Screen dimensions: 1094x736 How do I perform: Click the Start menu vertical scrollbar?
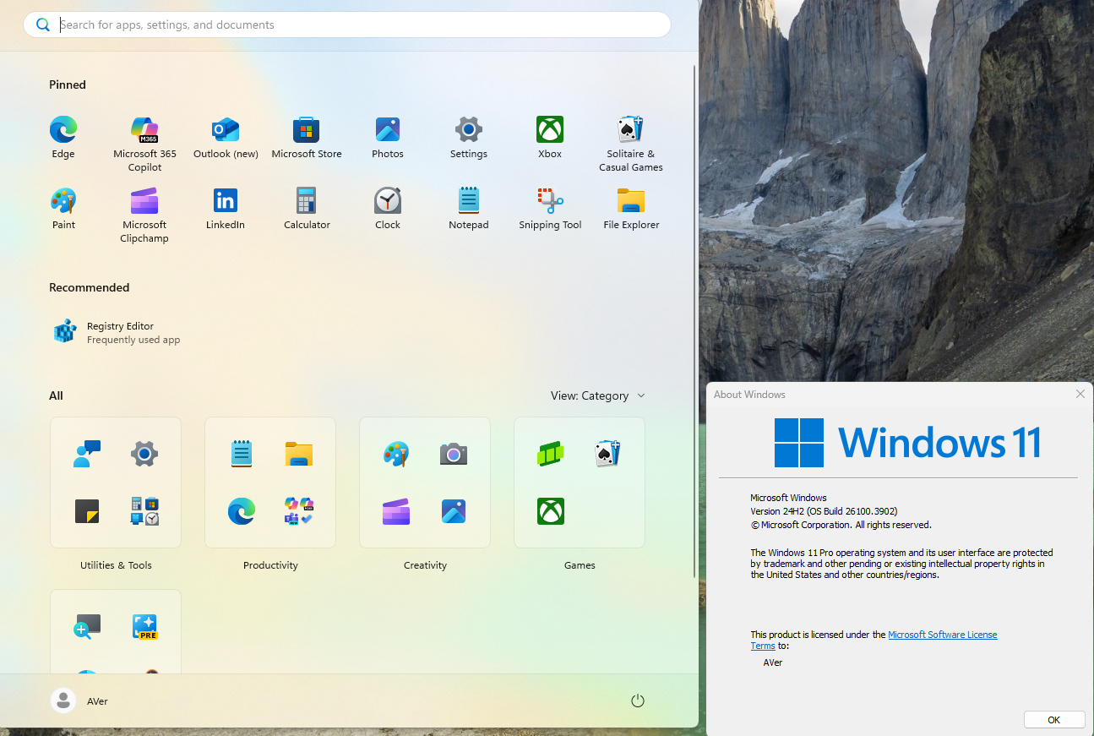coord(694,321)
